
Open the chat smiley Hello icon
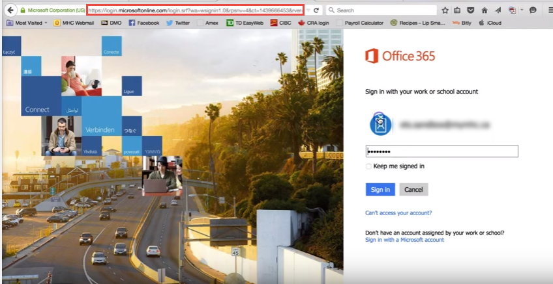533,10
